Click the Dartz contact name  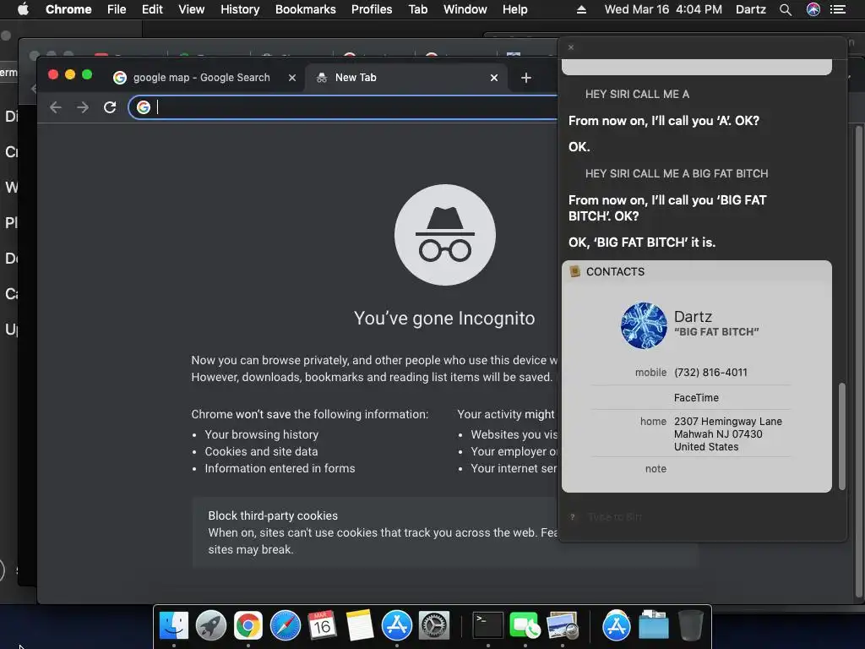pos(693,316)
